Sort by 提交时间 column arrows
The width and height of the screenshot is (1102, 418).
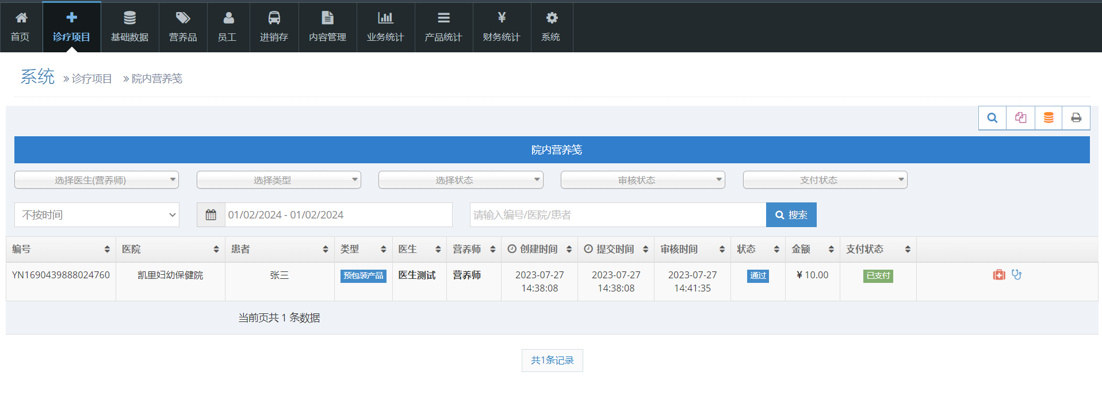pyautogui.click(x=646, y=249)
